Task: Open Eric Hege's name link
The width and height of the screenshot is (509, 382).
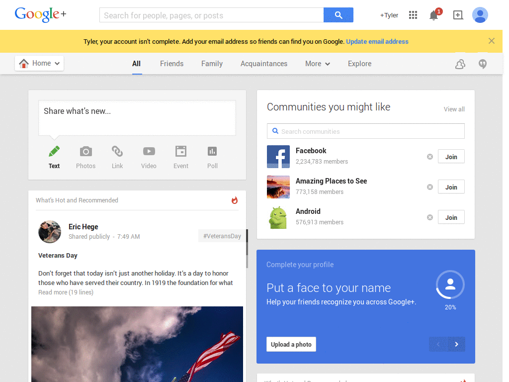Action: point(83,227)
